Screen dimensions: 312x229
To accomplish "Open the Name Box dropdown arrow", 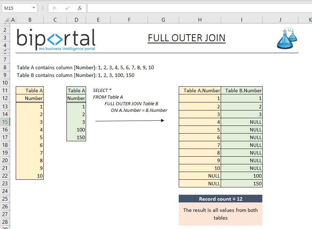I will click(33, 8).
